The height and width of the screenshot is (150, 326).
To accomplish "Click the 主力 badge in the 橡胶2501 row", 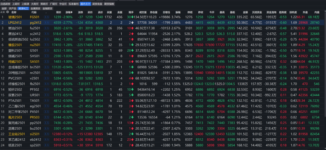I will pyautogui.click(x=46, y=45).
